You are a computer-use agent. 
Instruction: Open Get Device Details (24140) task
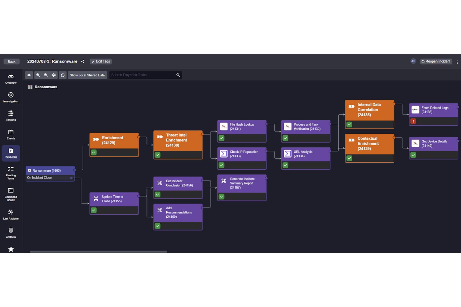[433, 148]
